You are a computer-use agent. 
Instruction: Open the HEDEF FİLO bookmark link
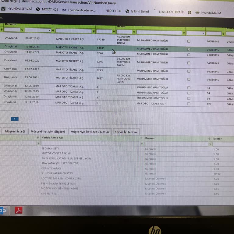[113, 11]
